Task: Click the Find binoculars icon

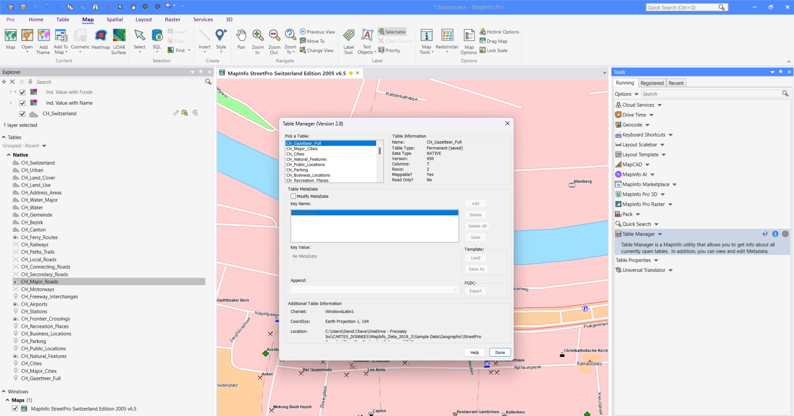Action: click(171, 50)
